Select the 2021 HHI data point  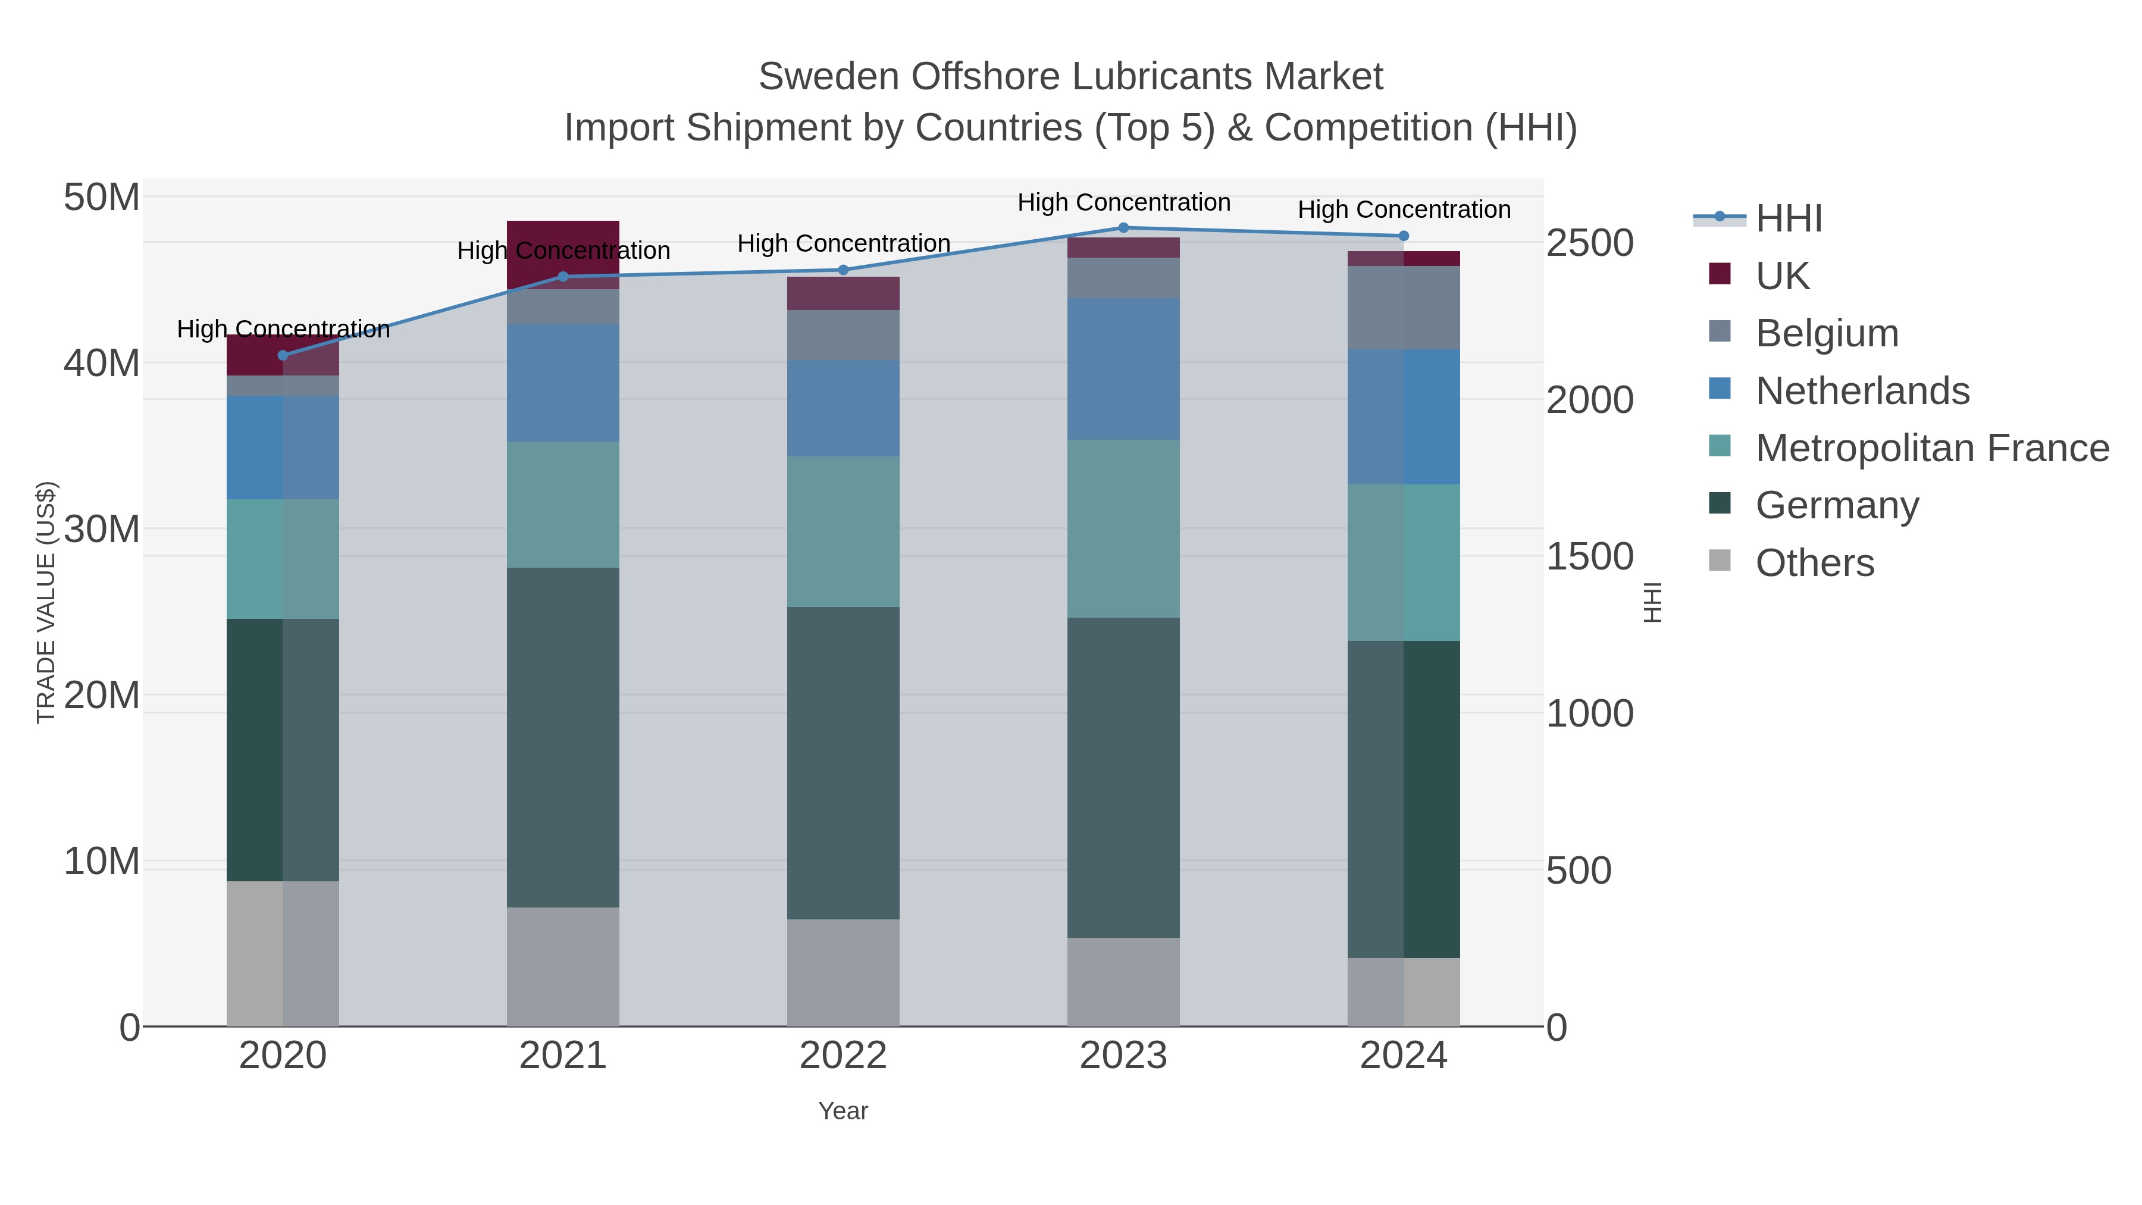[x=563, y=277]
